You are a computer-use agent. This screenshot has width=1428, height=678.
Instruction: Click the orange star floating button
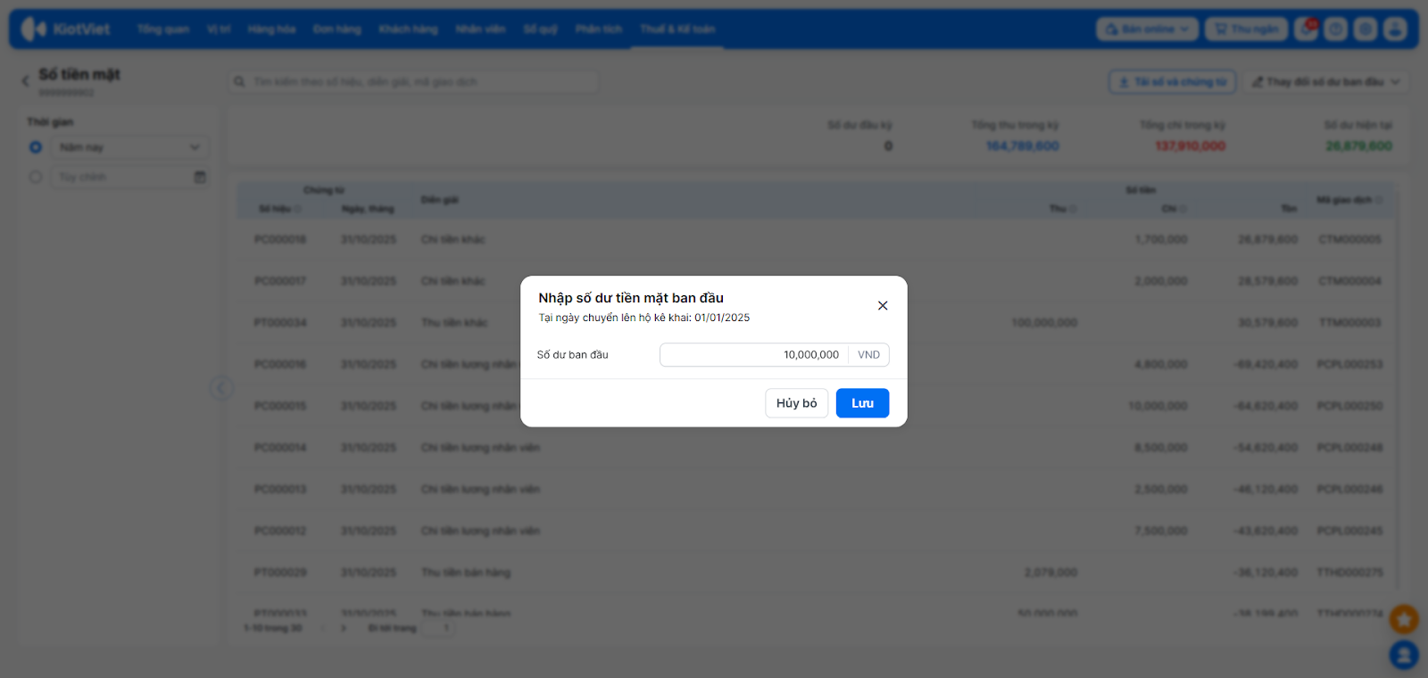coord(1404,619)
